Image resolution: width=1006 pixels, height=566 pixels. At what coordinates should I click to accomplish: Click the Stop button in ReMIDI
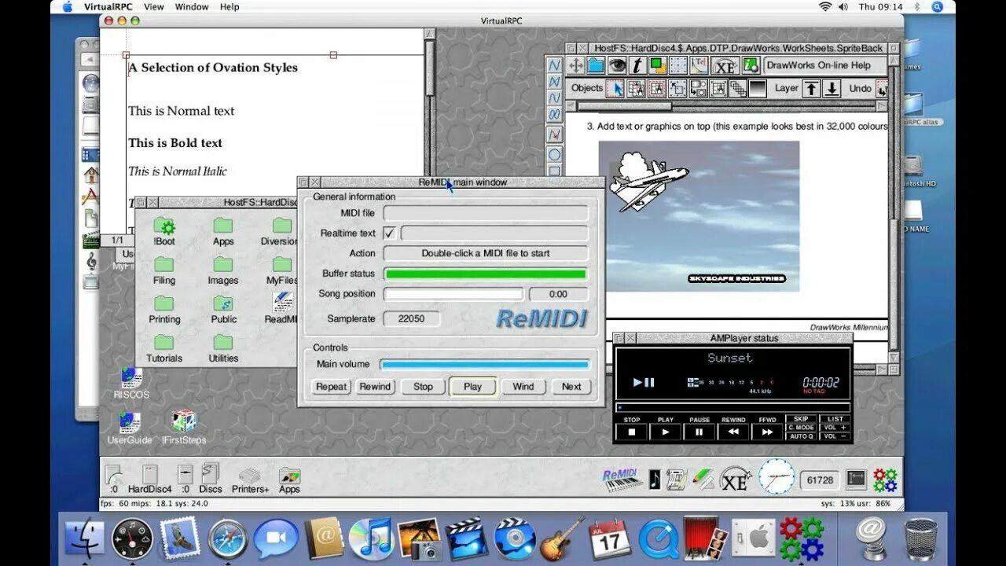(x=423, y=387)
